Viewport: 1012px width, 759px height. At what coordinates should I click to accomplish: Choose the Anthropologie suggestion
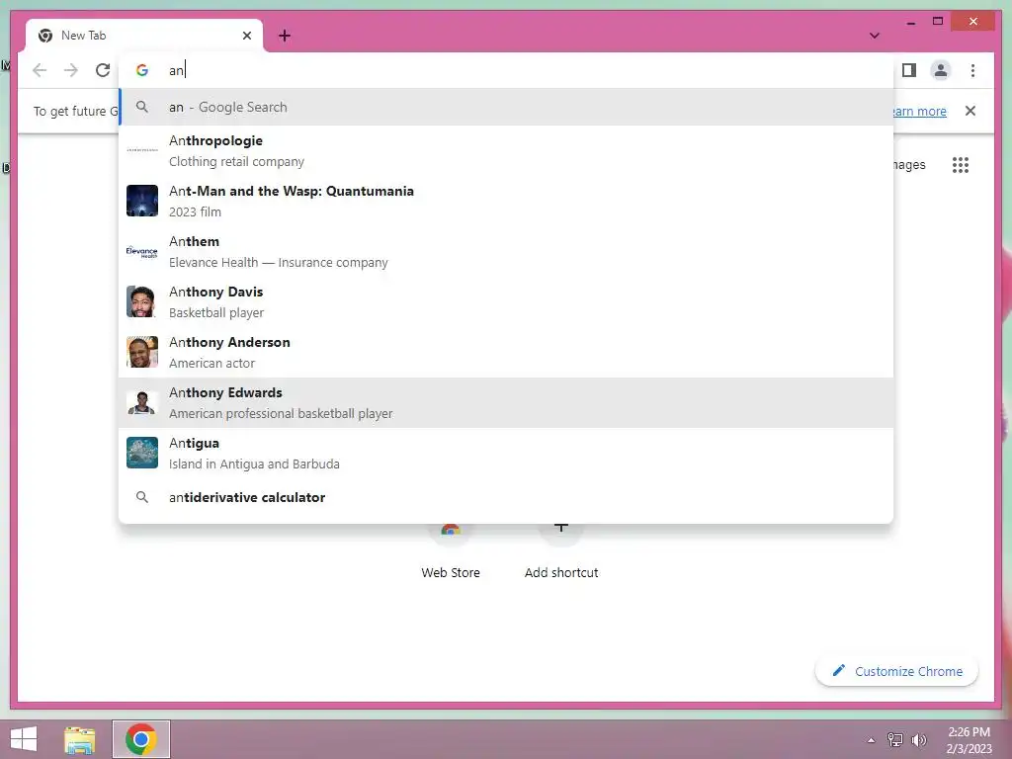tap(506, 150)
